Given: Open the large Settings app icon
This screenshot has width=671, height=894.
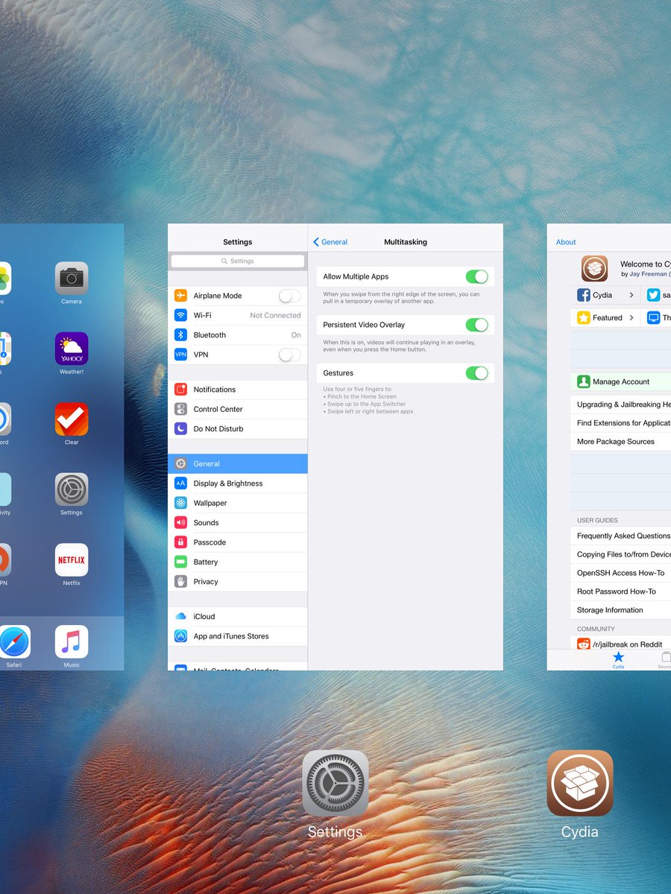Looking at the screenshot, I should (335, 783).
